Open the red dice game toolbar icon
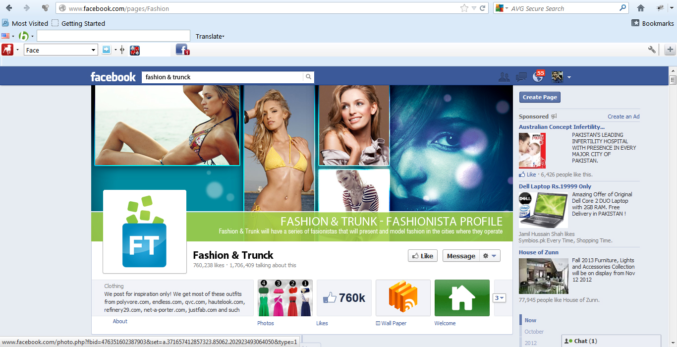The image size is (677, 347). 135,50
